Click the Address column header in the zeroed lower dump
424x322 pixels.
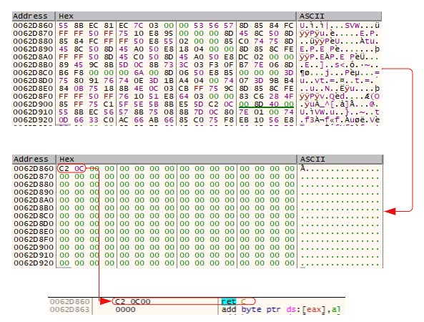point(34,159)
